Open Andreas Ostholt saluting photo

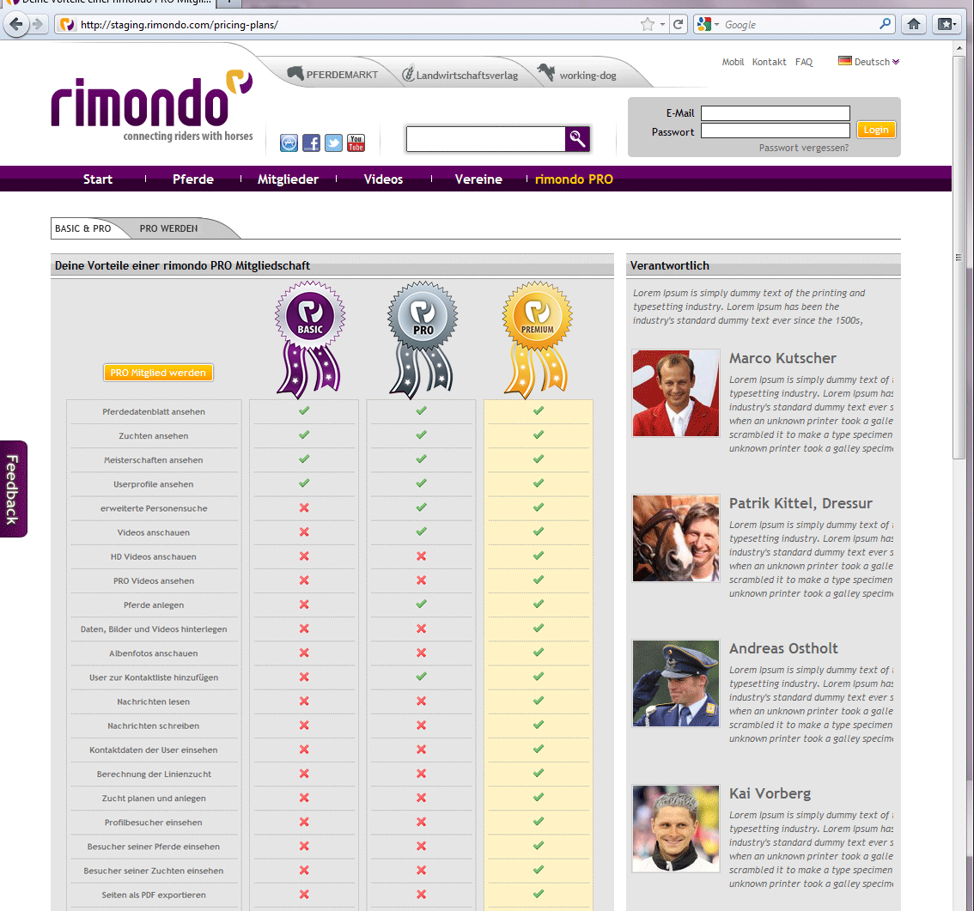676,683
